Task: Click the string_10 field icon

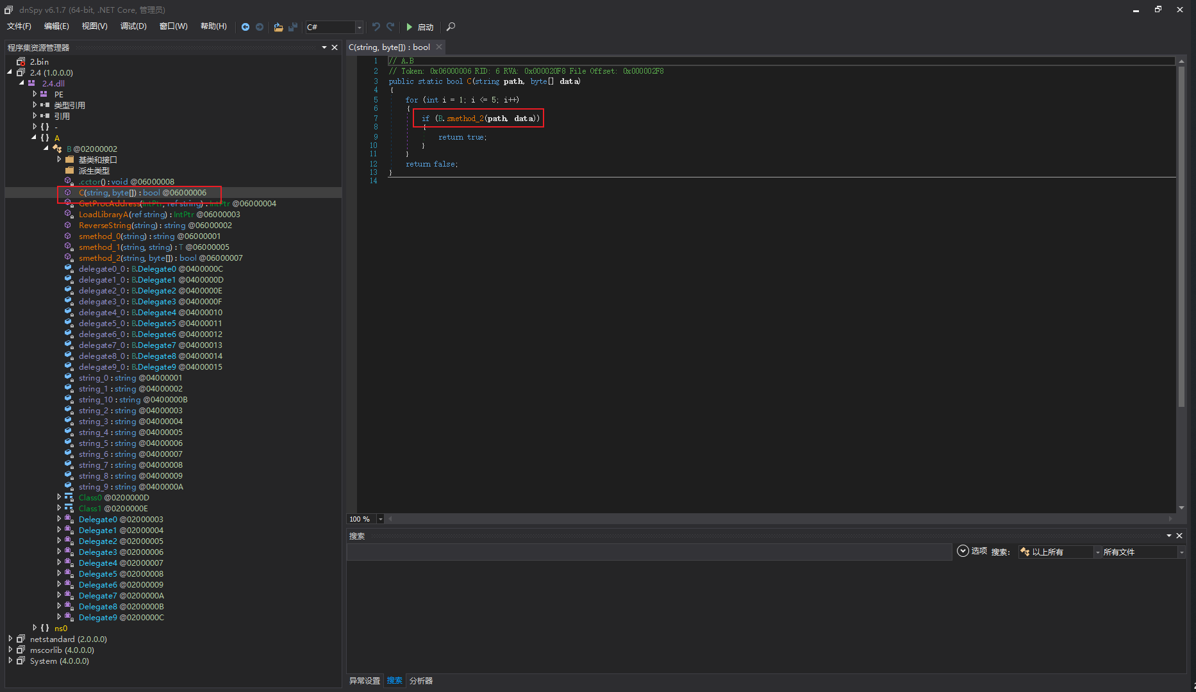Action: click(69, 400)
